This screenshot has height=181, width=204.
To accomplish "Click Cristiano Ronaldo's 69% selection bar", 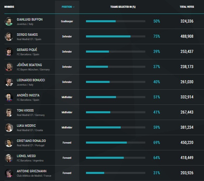I will (116, 143).
